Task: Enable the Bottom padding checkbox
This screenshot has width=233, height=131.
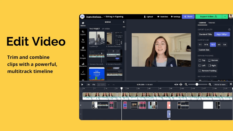Action: pos(210,60)
